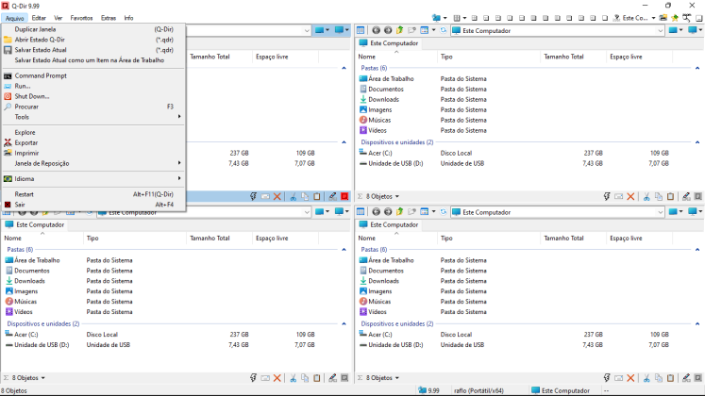Open Este Co... dropdown in main toolbar
705x396 pixels.
(x=653, y=18)
